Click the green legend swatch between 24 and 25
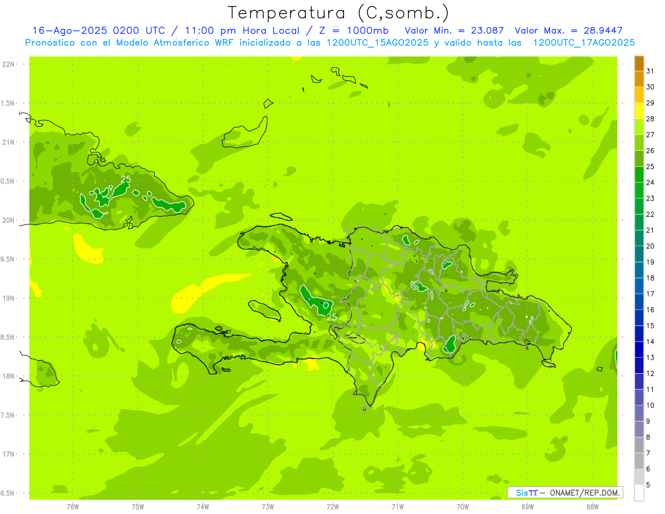This screenshot has height=514, width=665. (639, 175)
